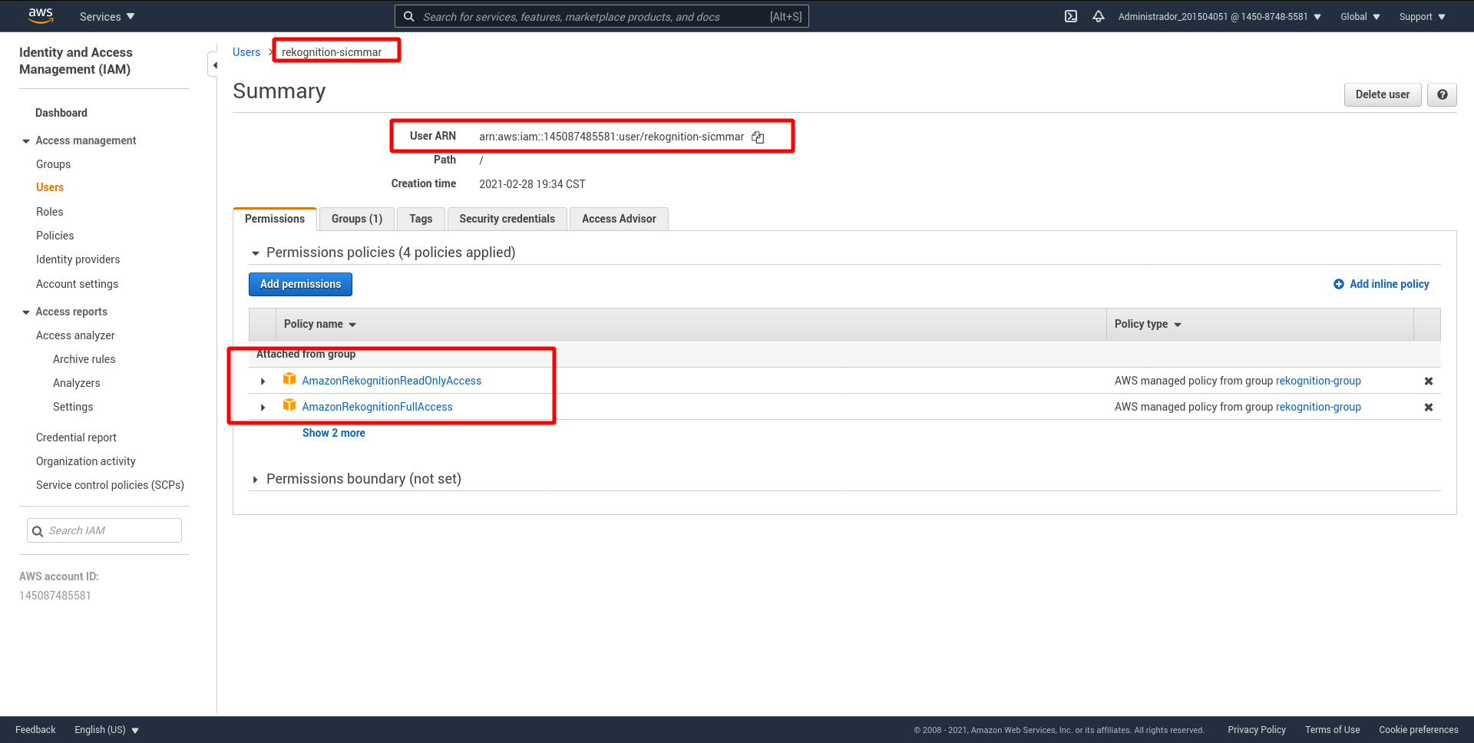Open Policies in the sidebar
The image size is (1474, 743).
click(55, 236)
